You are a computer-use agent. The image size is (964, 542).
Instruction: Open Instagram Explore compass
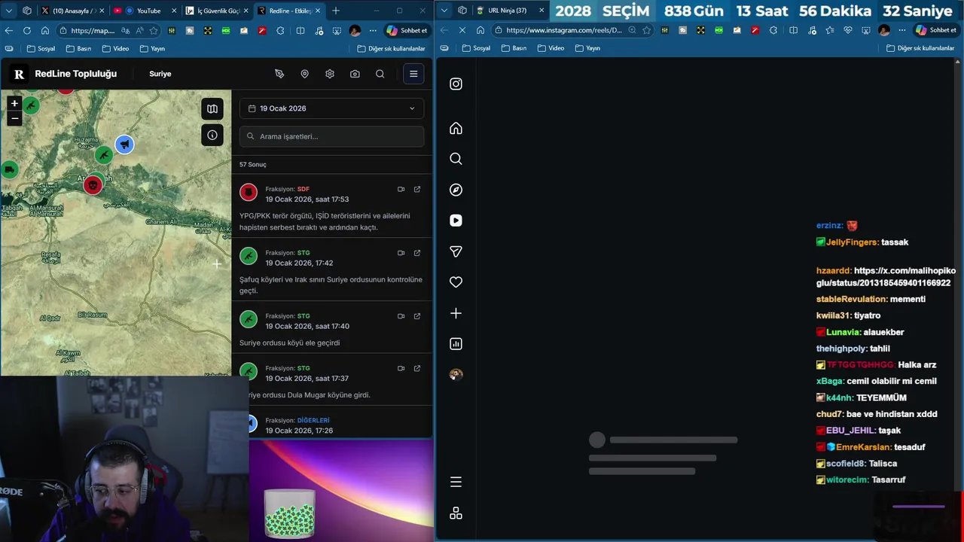456,190
